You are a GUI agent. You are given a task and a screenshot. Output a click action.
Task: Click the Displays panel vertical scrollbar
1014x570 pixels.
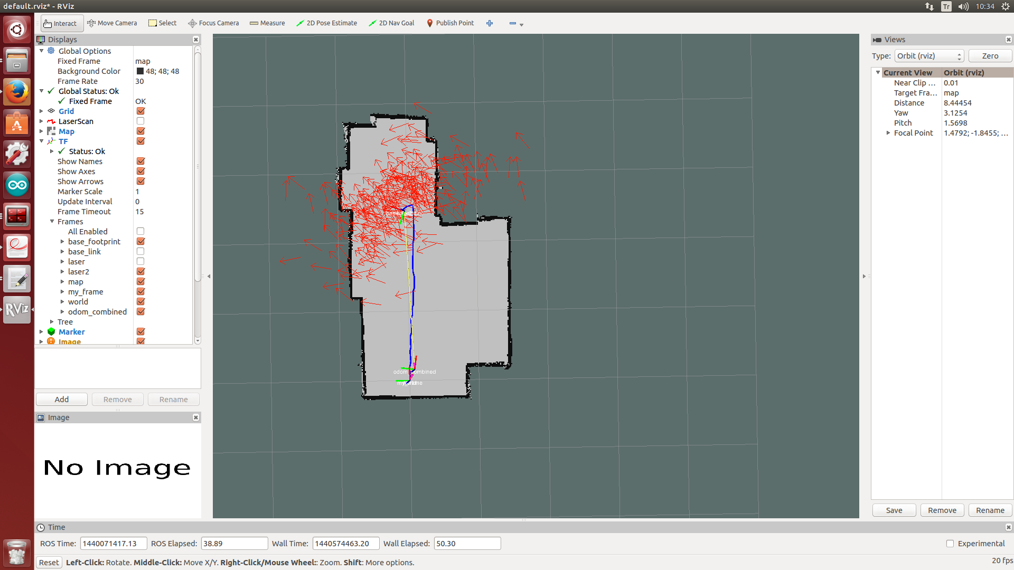click(x=198, y=166)
